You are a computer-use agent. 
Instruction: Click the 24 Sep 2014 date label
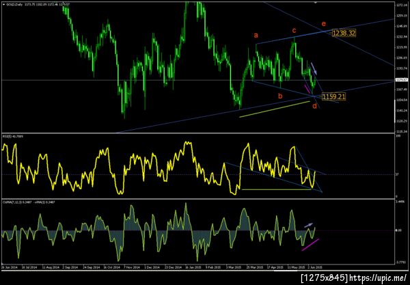point(92,267)
